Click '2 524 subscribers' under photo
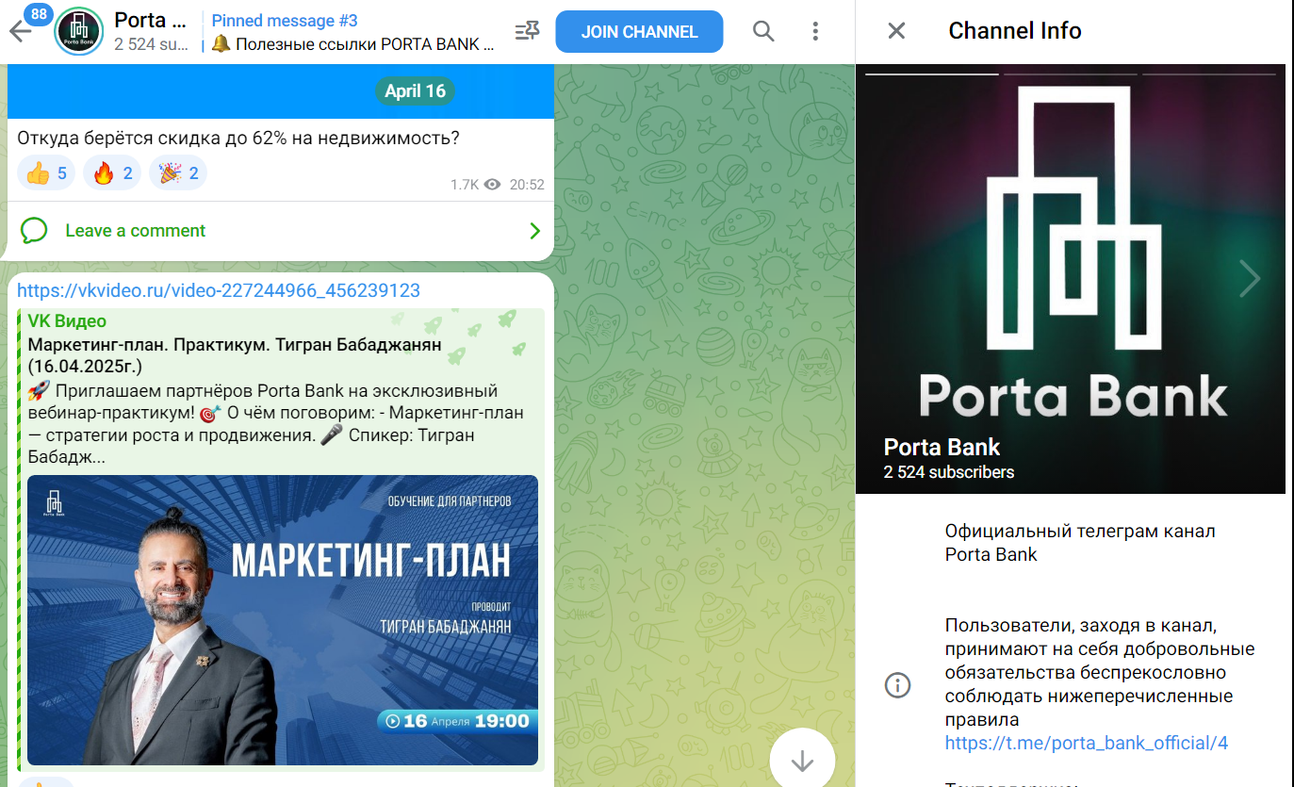1294x787 pixels. pyautogui.click(x=949, y=472)
